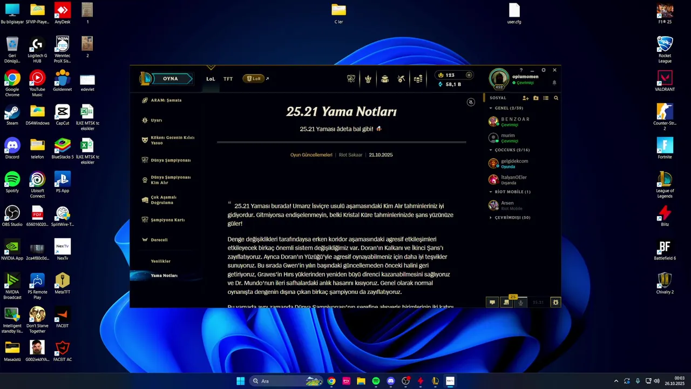Click the Oyun Güncellemeleri link

(311, 155)
